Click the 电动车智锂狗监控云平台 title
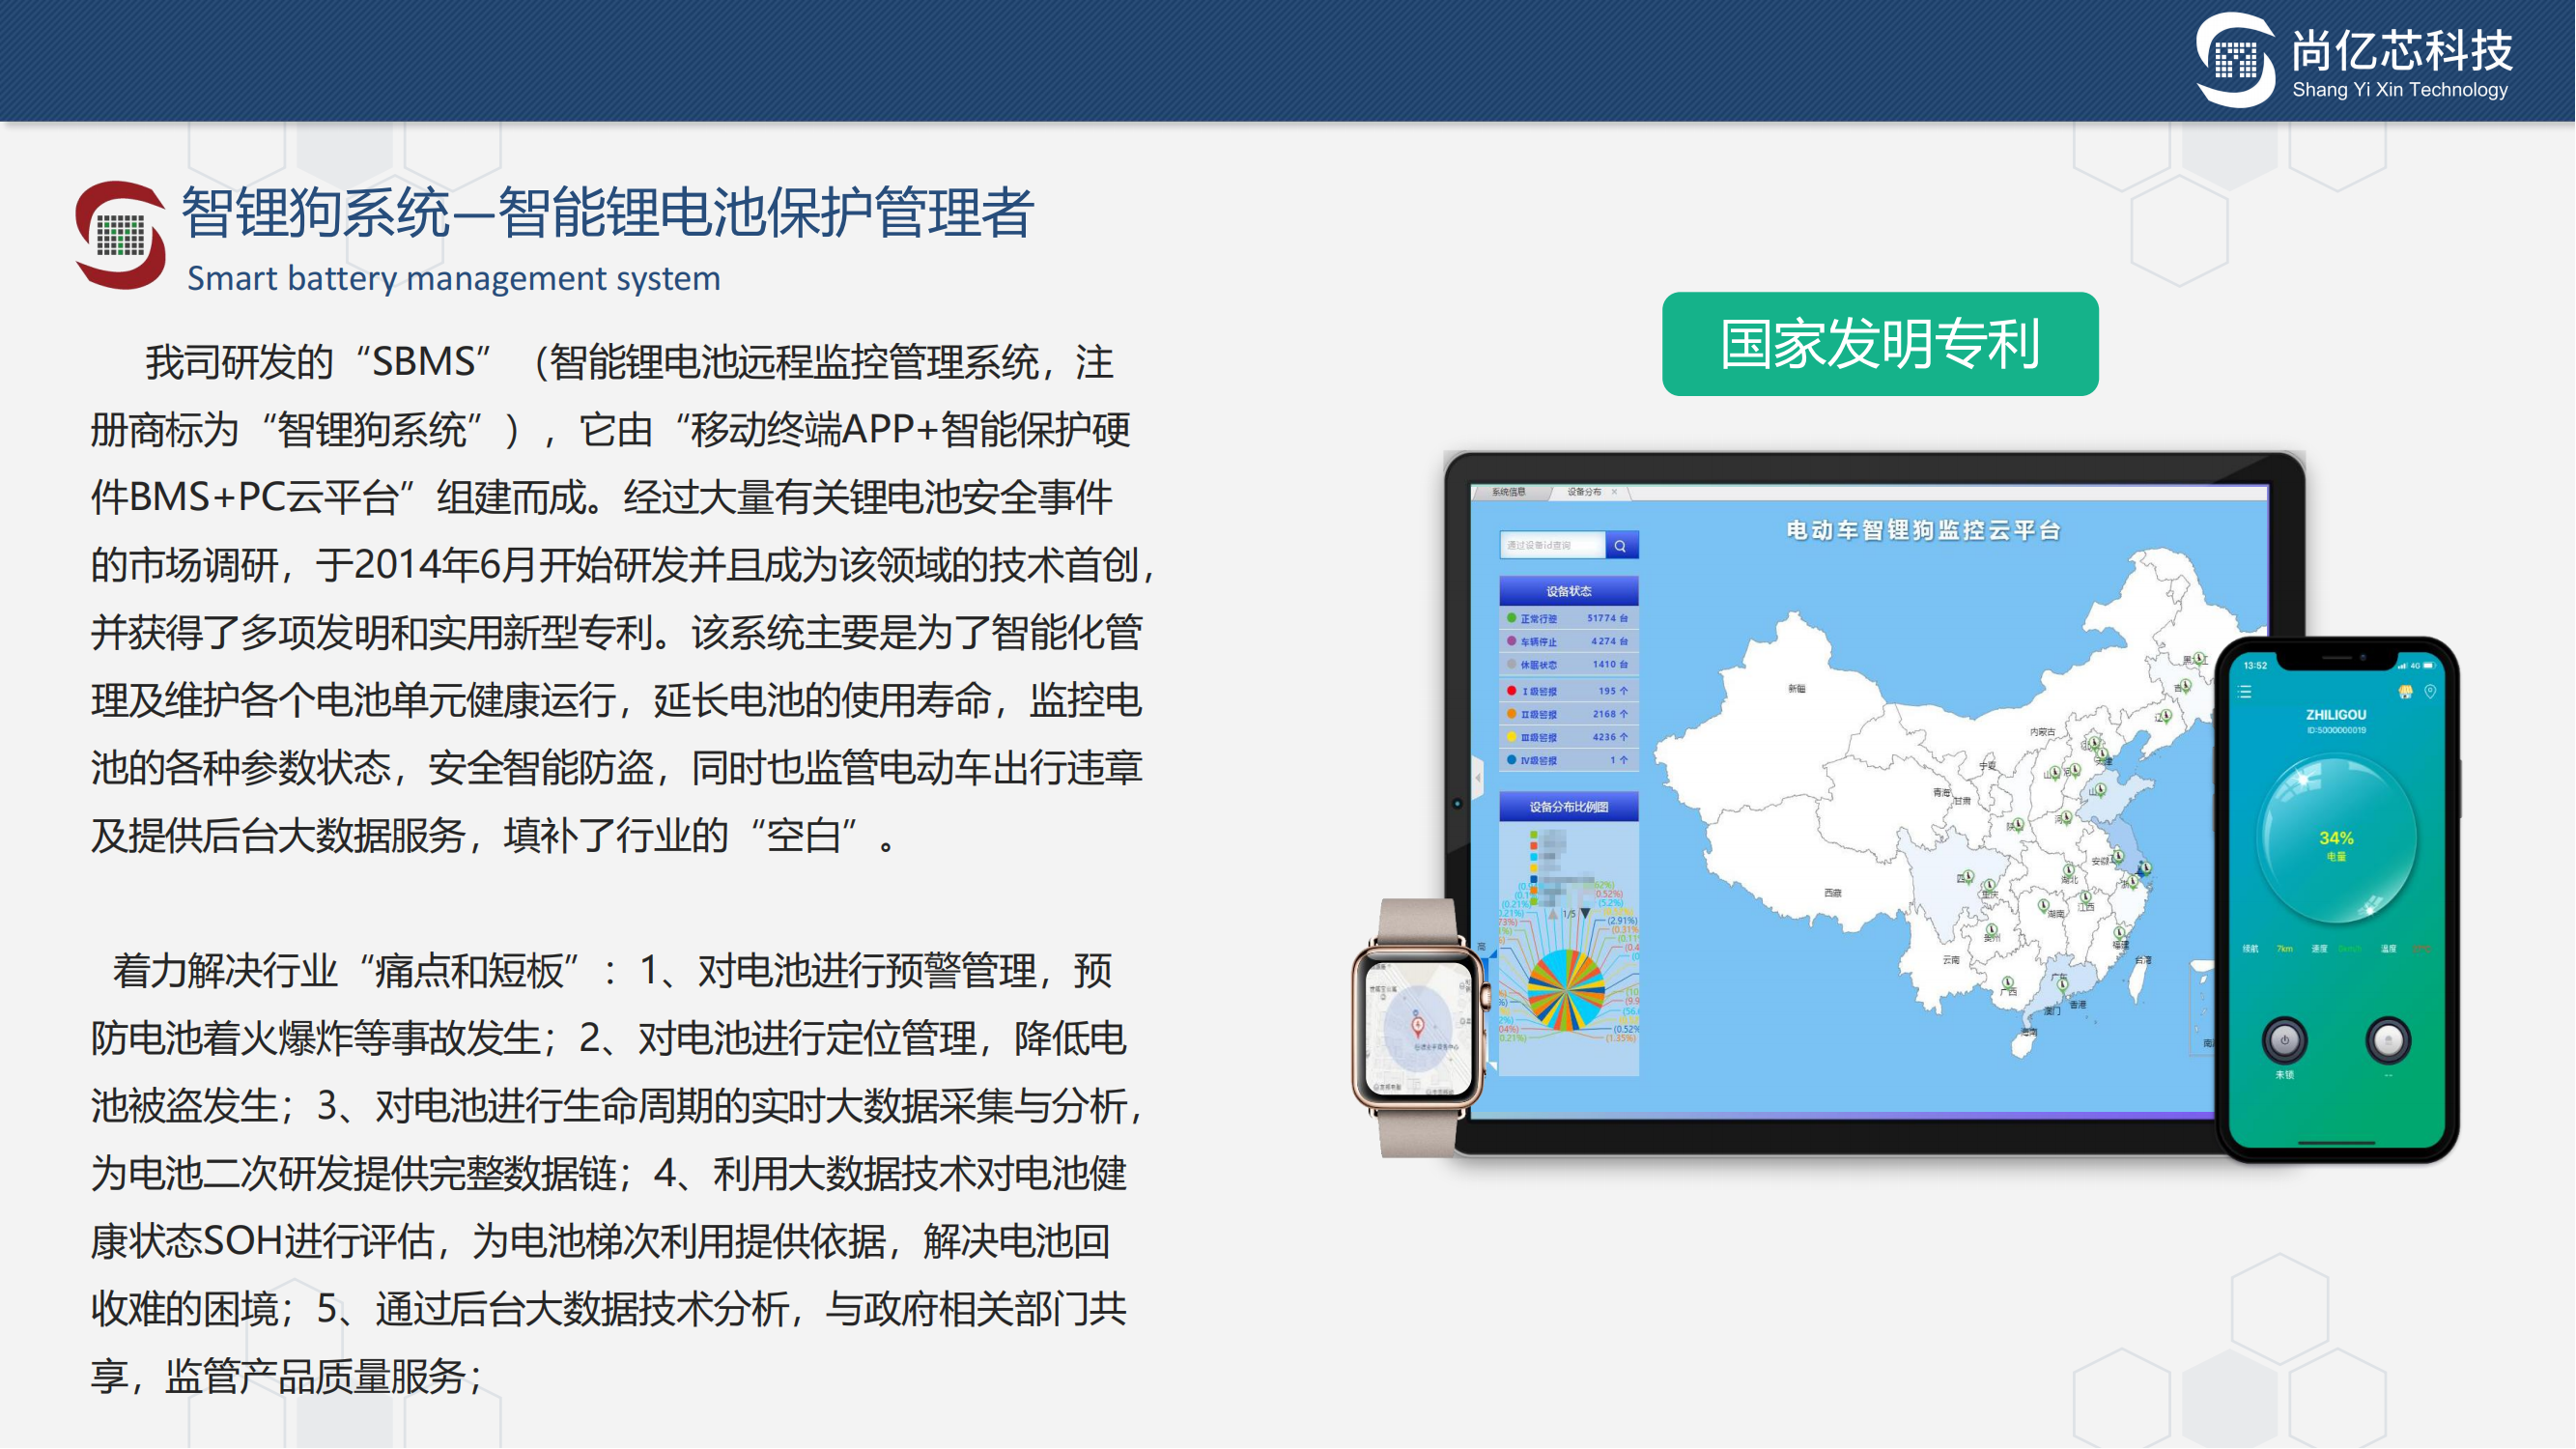 point(1923,530)
